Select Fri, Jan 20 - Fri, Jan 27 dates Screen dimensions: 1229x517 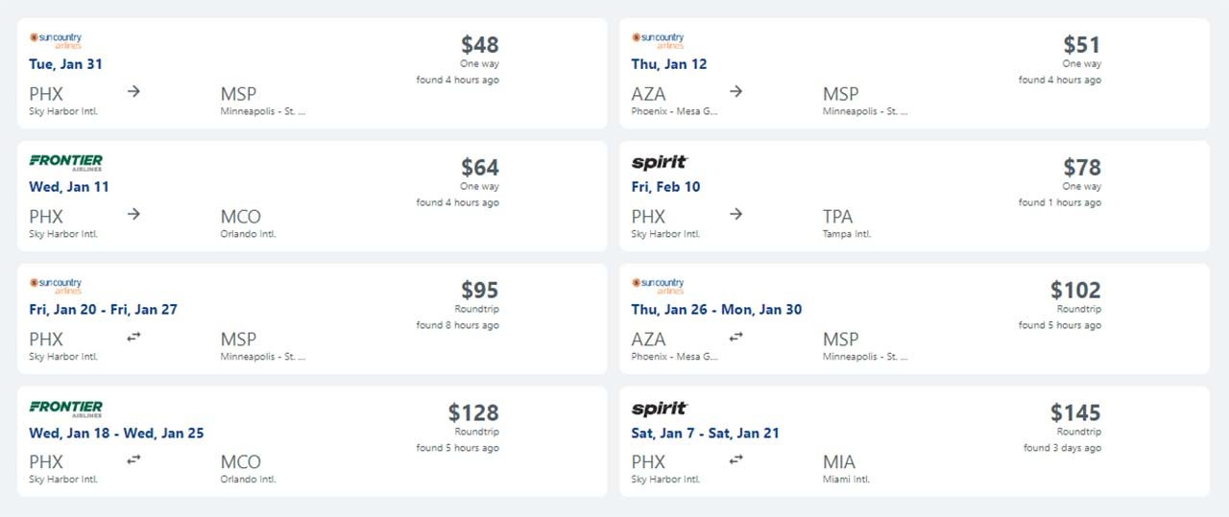[x=103, y=310]
